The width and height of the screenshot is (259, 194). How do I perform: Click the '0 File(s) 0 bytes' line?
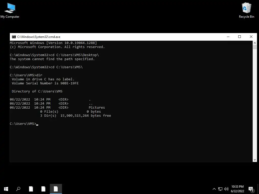71,111
